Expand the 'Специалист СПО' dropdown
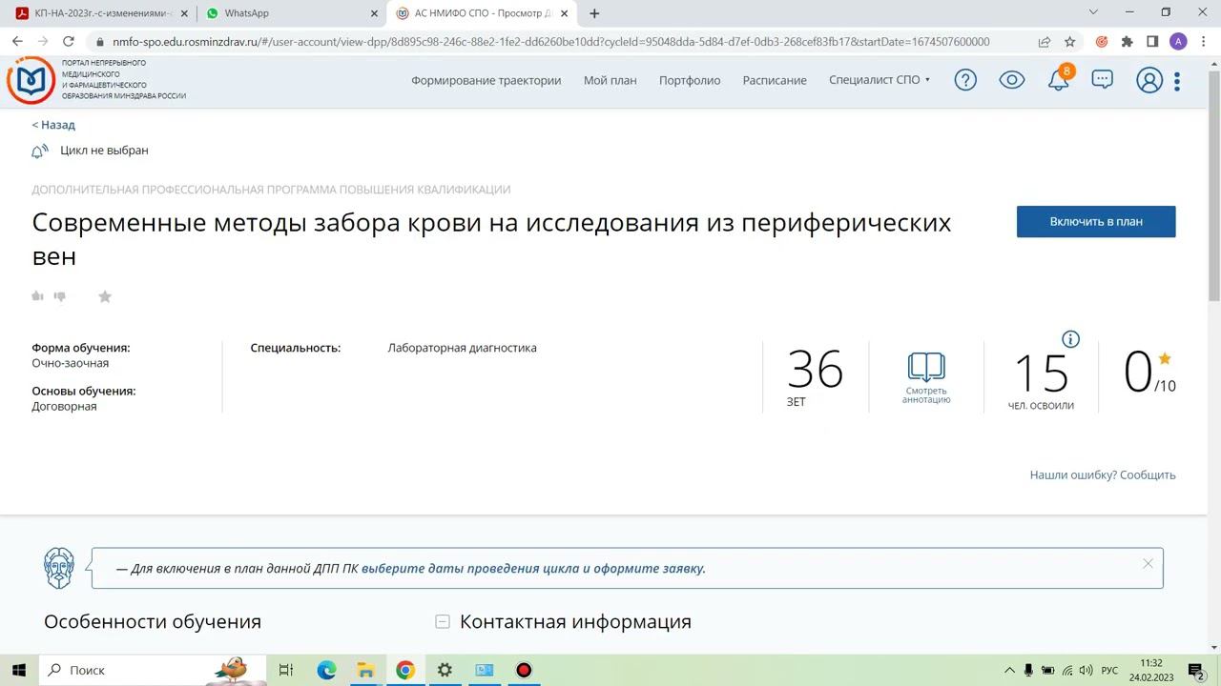Viewport: 1221px width, 686px height. [x=880, y=80]
